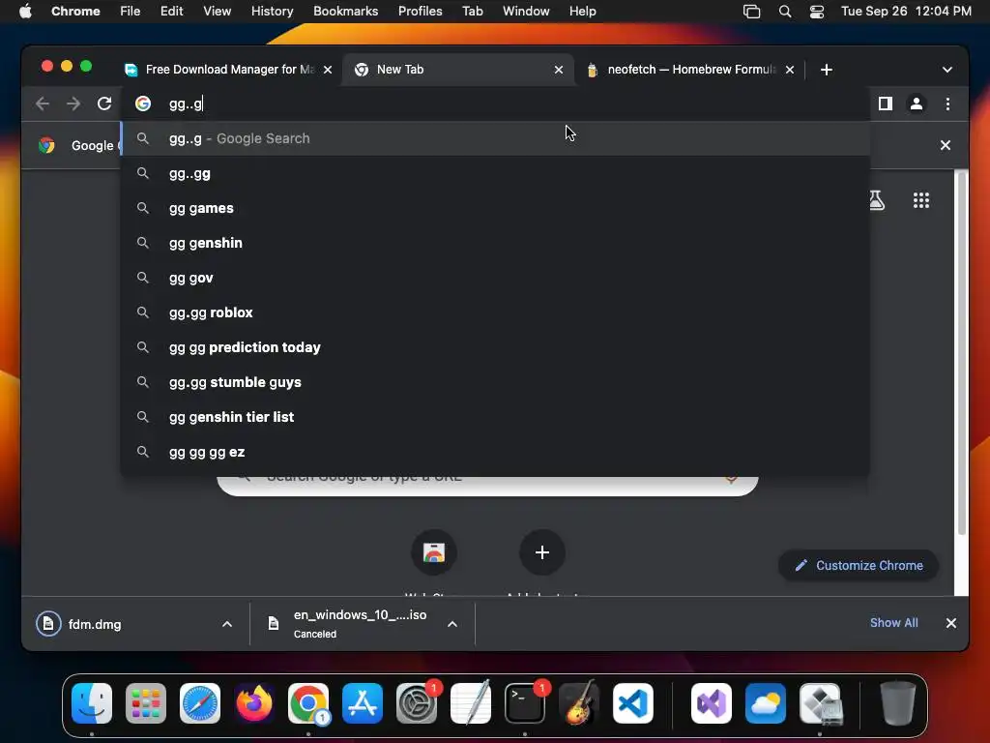The image size is (990, 743).
Task: Go back using the back arrow
Action: point(43,104)
